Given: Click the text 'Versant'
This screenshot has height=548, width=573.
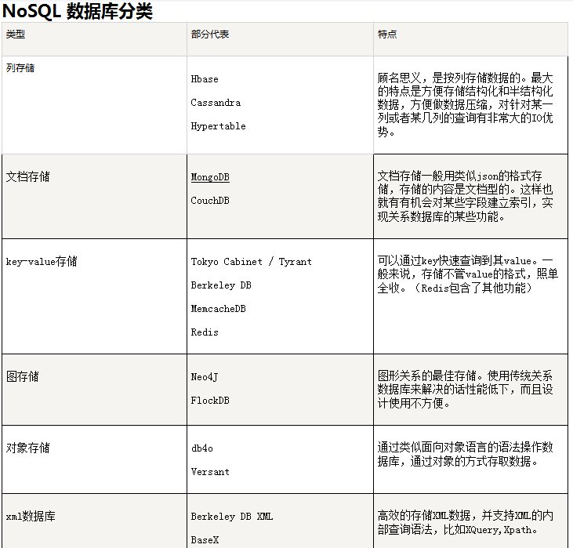Looking at the screenshot, I should coord(210,472).
